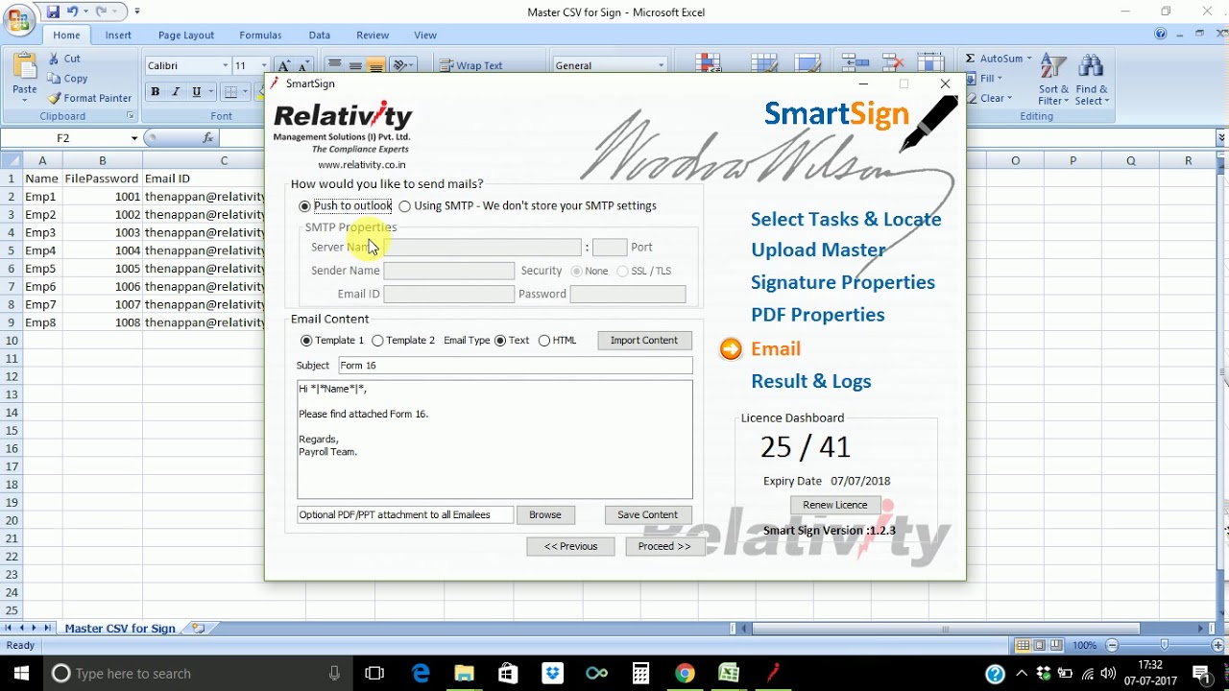Screen dimensions: 1229x691
Task: Expand the Clear dropdown in Editing group
Action: pyautogui.click(x=1010, y=98)
